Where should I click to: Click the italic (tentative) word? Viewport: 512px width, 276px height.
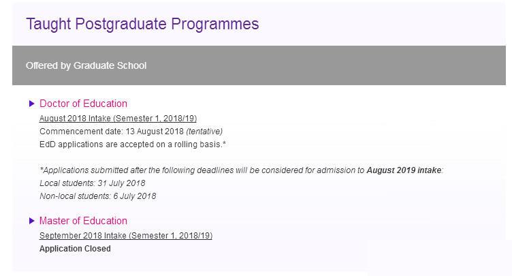tap(204, 132)
